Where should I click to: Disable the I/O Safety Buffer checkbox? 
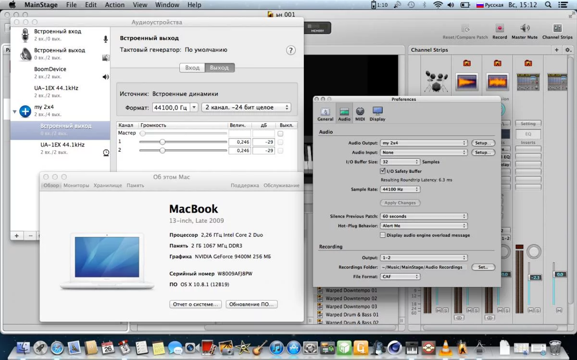(x=383, y=171)
